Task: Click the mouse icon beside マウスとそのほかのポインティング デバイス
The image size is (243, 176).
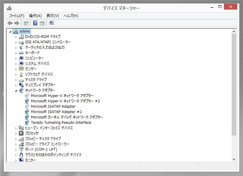Action: (21, 155)
